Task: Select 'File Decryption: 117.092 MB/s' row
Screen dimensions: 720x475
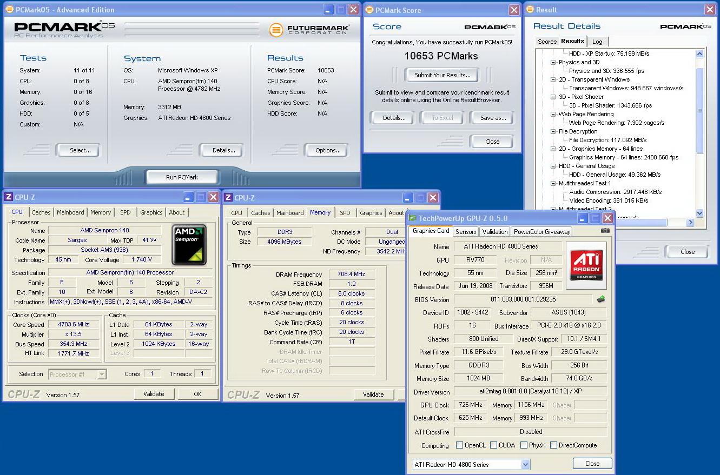Action: tap(607, 140)
